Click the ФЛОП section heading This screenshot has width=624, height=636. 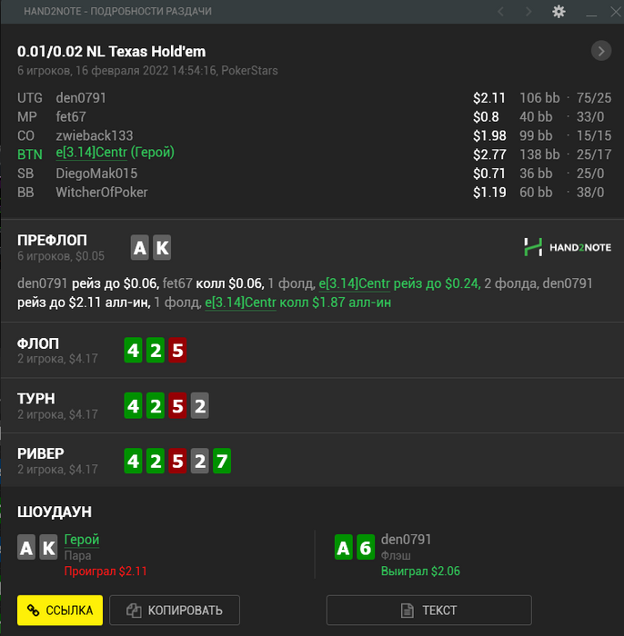[x=38, y=343]
